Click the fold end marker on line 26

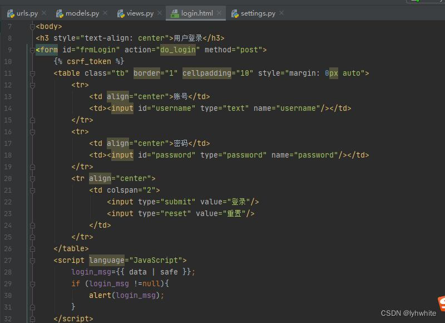coord(32,249)
